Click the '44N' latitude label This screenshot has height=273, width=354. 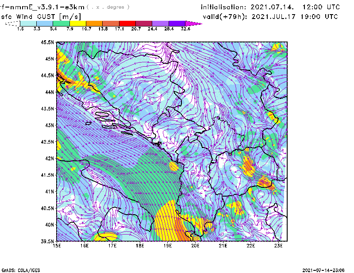coord(50,92)
